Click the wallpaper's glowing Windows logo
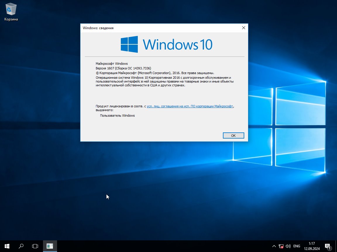The image size is (337, 252). 279,126
